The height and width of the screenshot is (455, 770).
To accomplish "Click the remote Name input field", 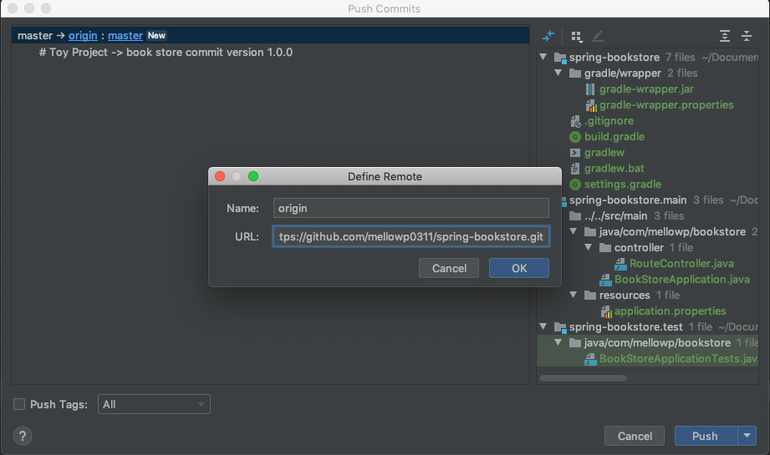I will 411,208.
